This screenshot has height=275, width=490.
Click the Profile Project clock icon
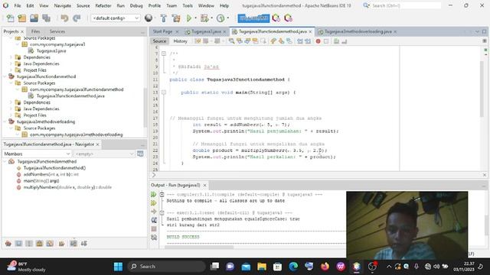coord(220,18)
